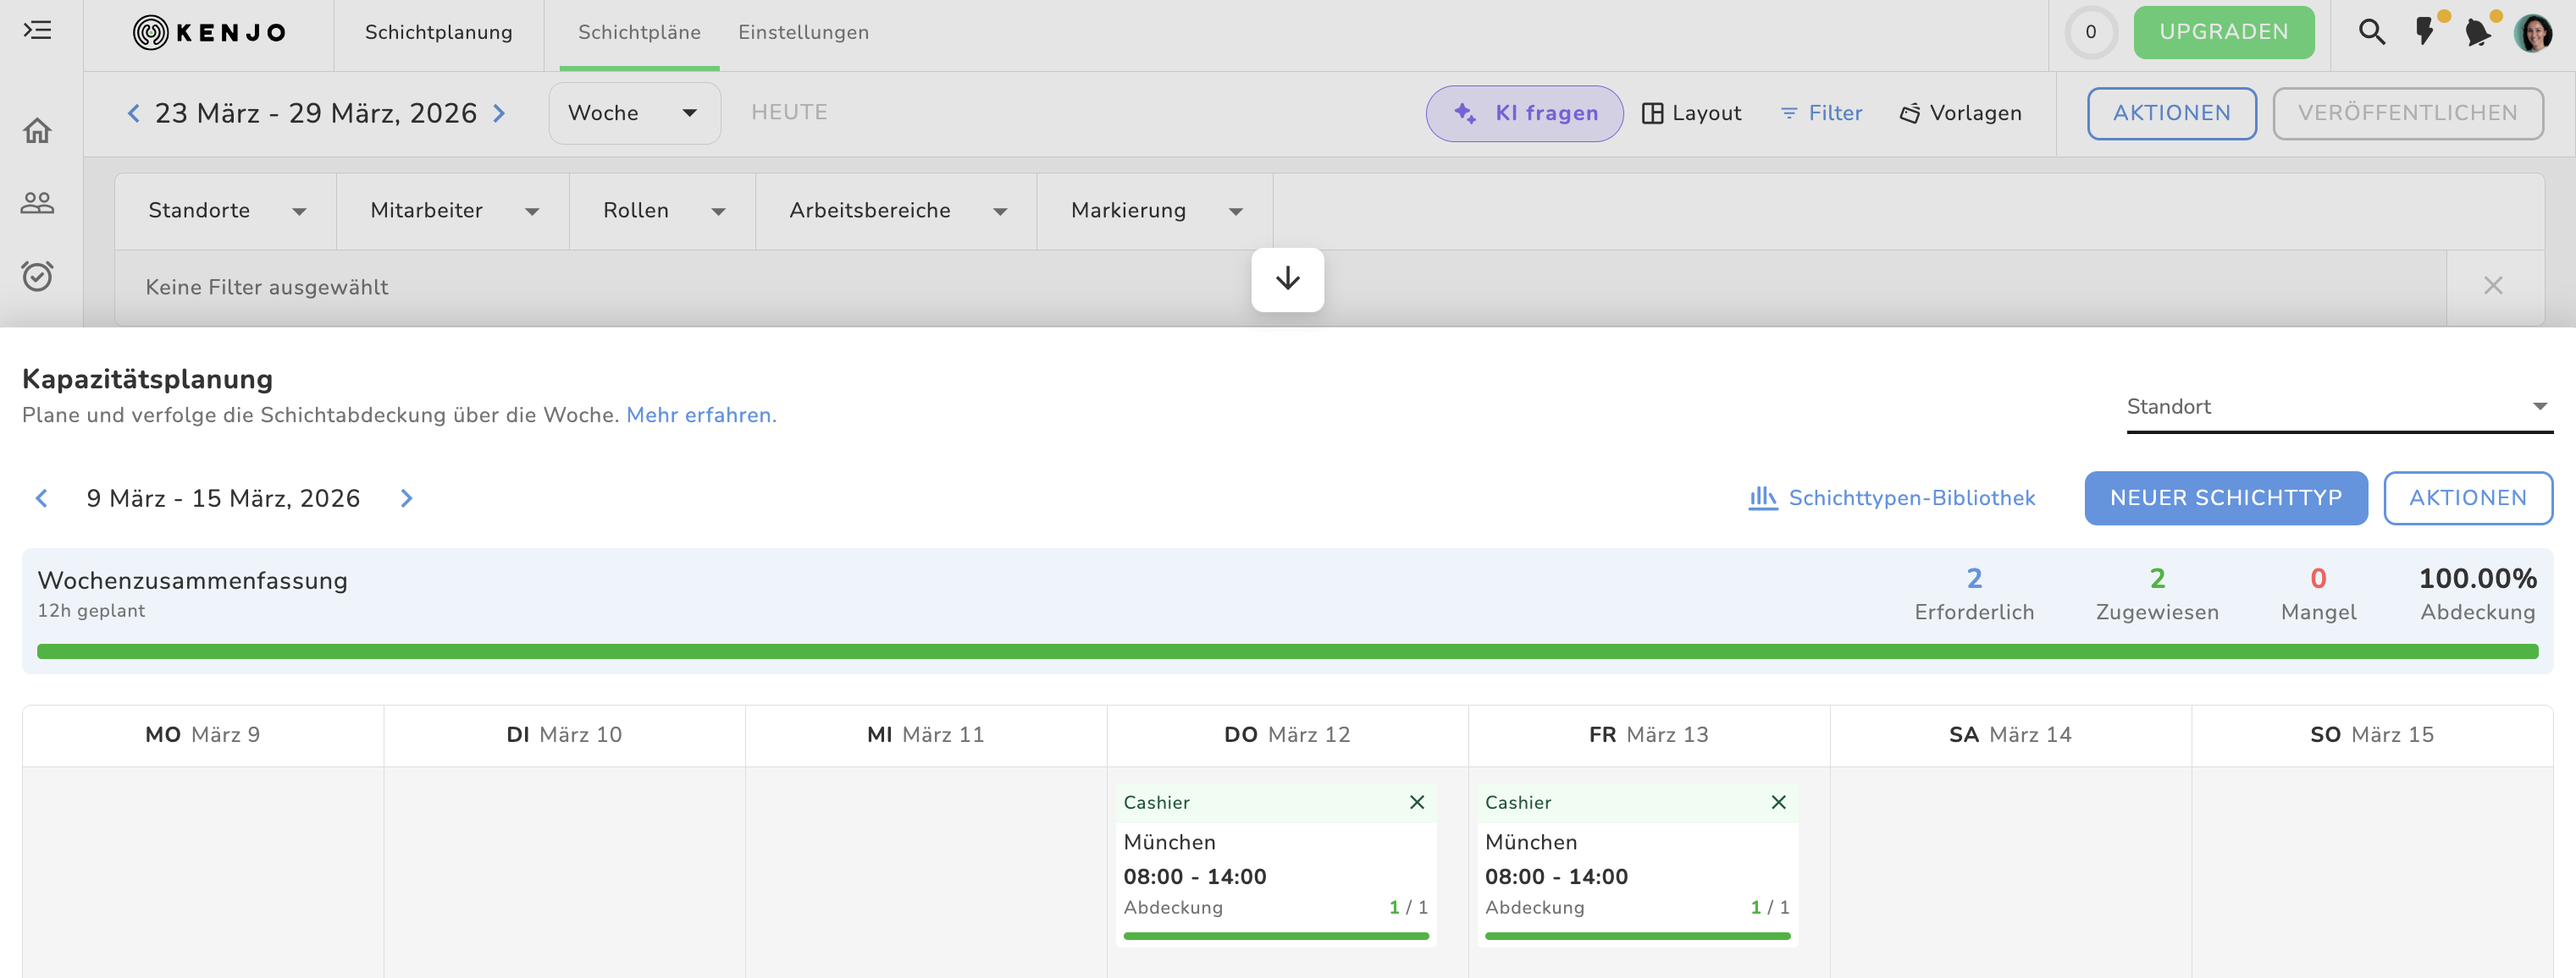Switch to the Einstellungen tab
Image resolution: width=2576 pixels, height=978 pixels.
[803, 32]
